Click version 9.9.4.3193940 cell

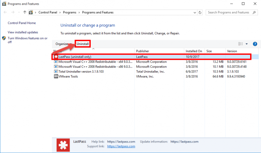pos(236,76)
